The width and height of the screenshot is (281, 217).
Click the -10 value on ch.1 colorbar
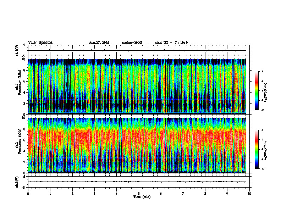263,110
